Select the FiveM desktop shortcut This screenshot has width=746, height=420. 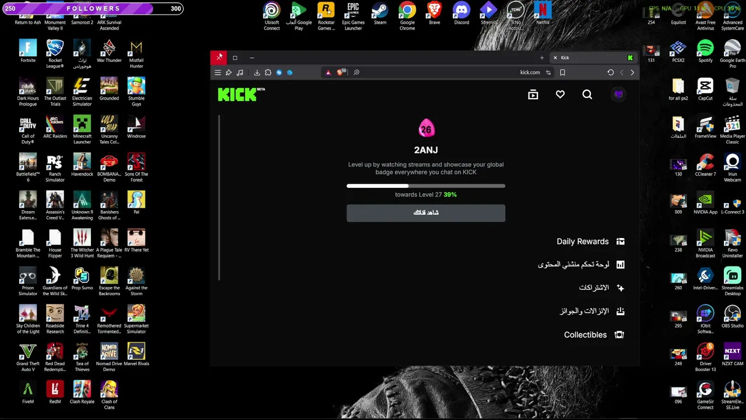(x=28, y=393)
